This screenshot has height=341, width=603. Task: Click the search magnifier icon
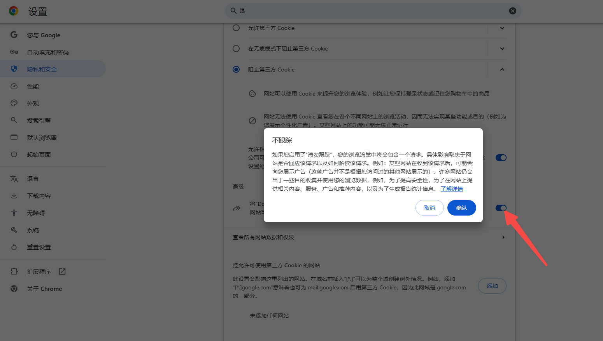pos(233,11)
